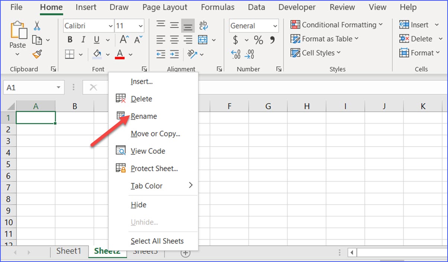Viewport: 448px width, 262px height.
Task: Toggle Bold formatting
Action: (x=70, y=40)
